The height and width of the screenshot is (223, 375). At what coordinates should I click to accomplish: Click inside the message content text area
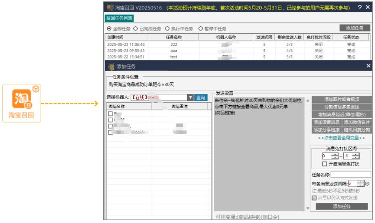click(259, 154)
